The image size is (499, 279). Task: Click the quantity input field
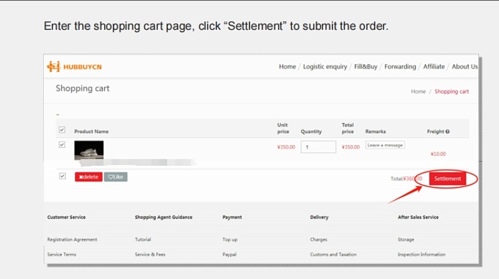[318, 147]
